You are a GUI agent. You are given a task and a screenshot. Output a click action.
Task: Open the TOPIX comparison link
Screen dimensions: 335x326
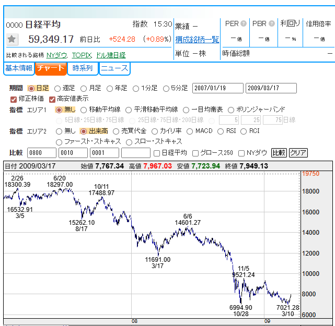pos(82,55)
